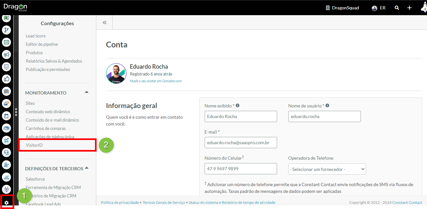The width and height of the screenshot is (427, 209).
Task: Click the Configurações panel title
Action: (x=57, y=23)
